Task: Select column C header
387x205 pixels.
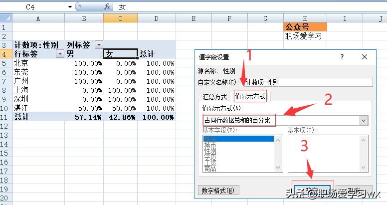Action: pyautogui.click(x=120, y=18)
